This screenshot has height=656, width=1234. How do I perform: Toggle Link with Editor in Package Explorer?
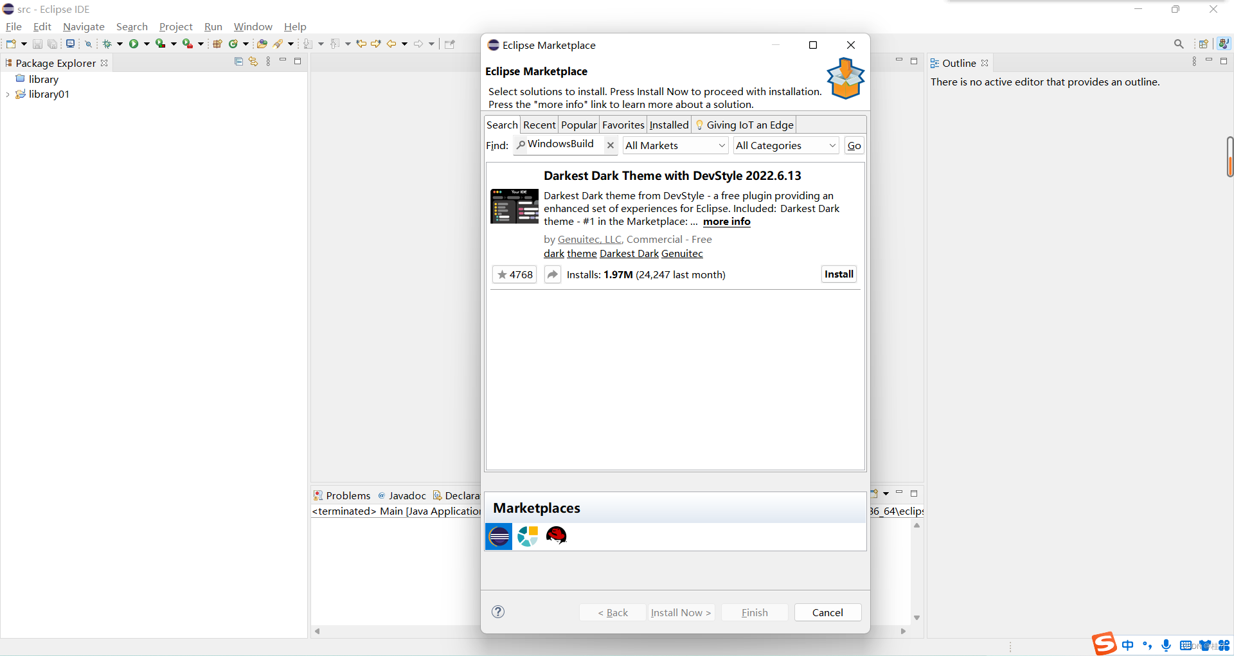coord(253,61)
